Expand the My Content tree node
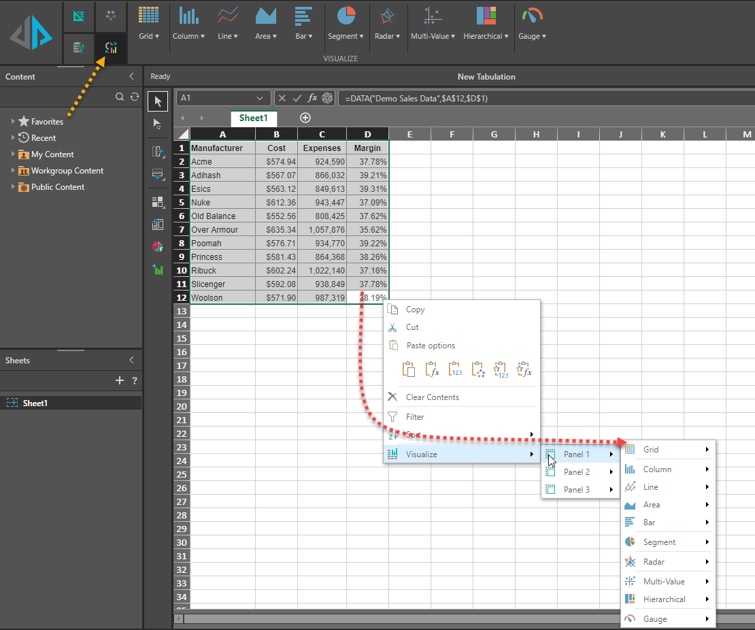This screenshot has height=630, width=755. (x=14, y=154)
